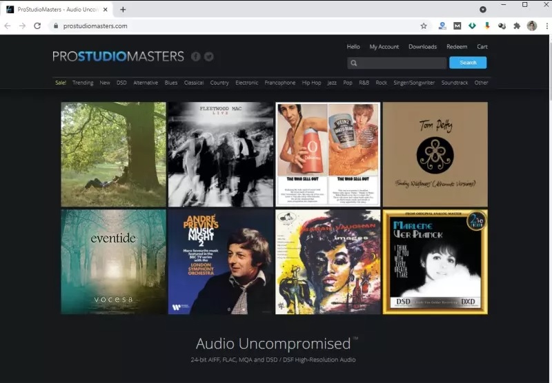Screen dimensions: 552x383
Task: Open ProStudioMasters Twitter page icon
Action: (x=209, y=56)
